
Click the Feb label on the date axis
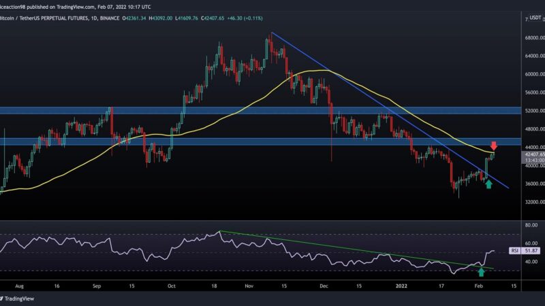tap(479, 286)
